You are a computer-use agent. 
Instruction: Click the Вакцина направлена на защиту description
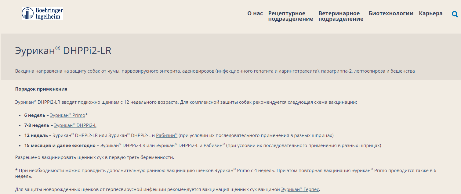pyautogui.click(x=215, y=71)
